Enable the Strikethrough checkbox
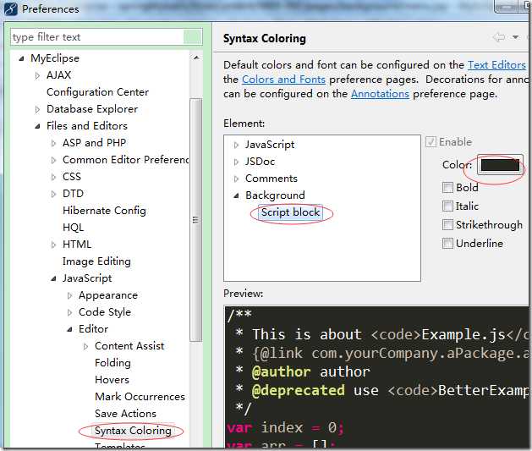This screenshot has width=532, height=451. (x=447, y=224)
